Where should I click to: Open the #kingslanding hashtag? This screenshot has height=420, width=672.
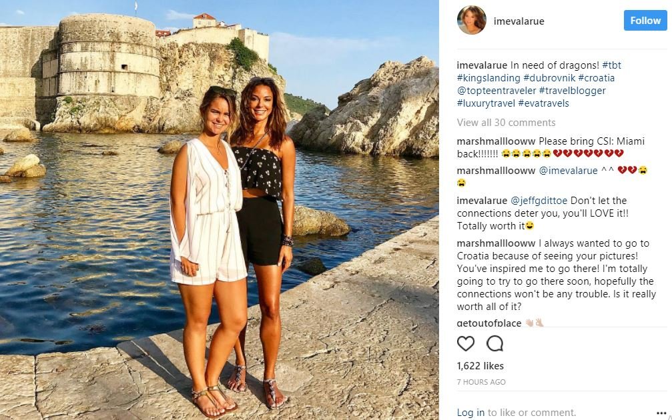487,78
